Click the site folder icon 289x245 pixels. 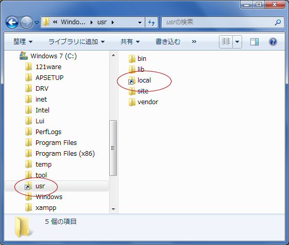(132, 91)
